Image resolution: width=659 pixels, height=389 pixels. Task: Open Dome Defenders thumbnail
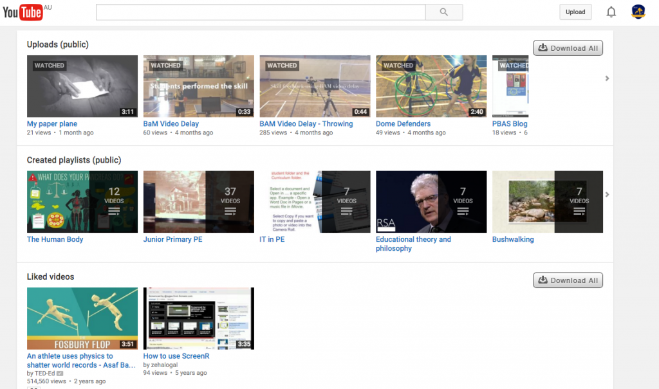(431, 86)
